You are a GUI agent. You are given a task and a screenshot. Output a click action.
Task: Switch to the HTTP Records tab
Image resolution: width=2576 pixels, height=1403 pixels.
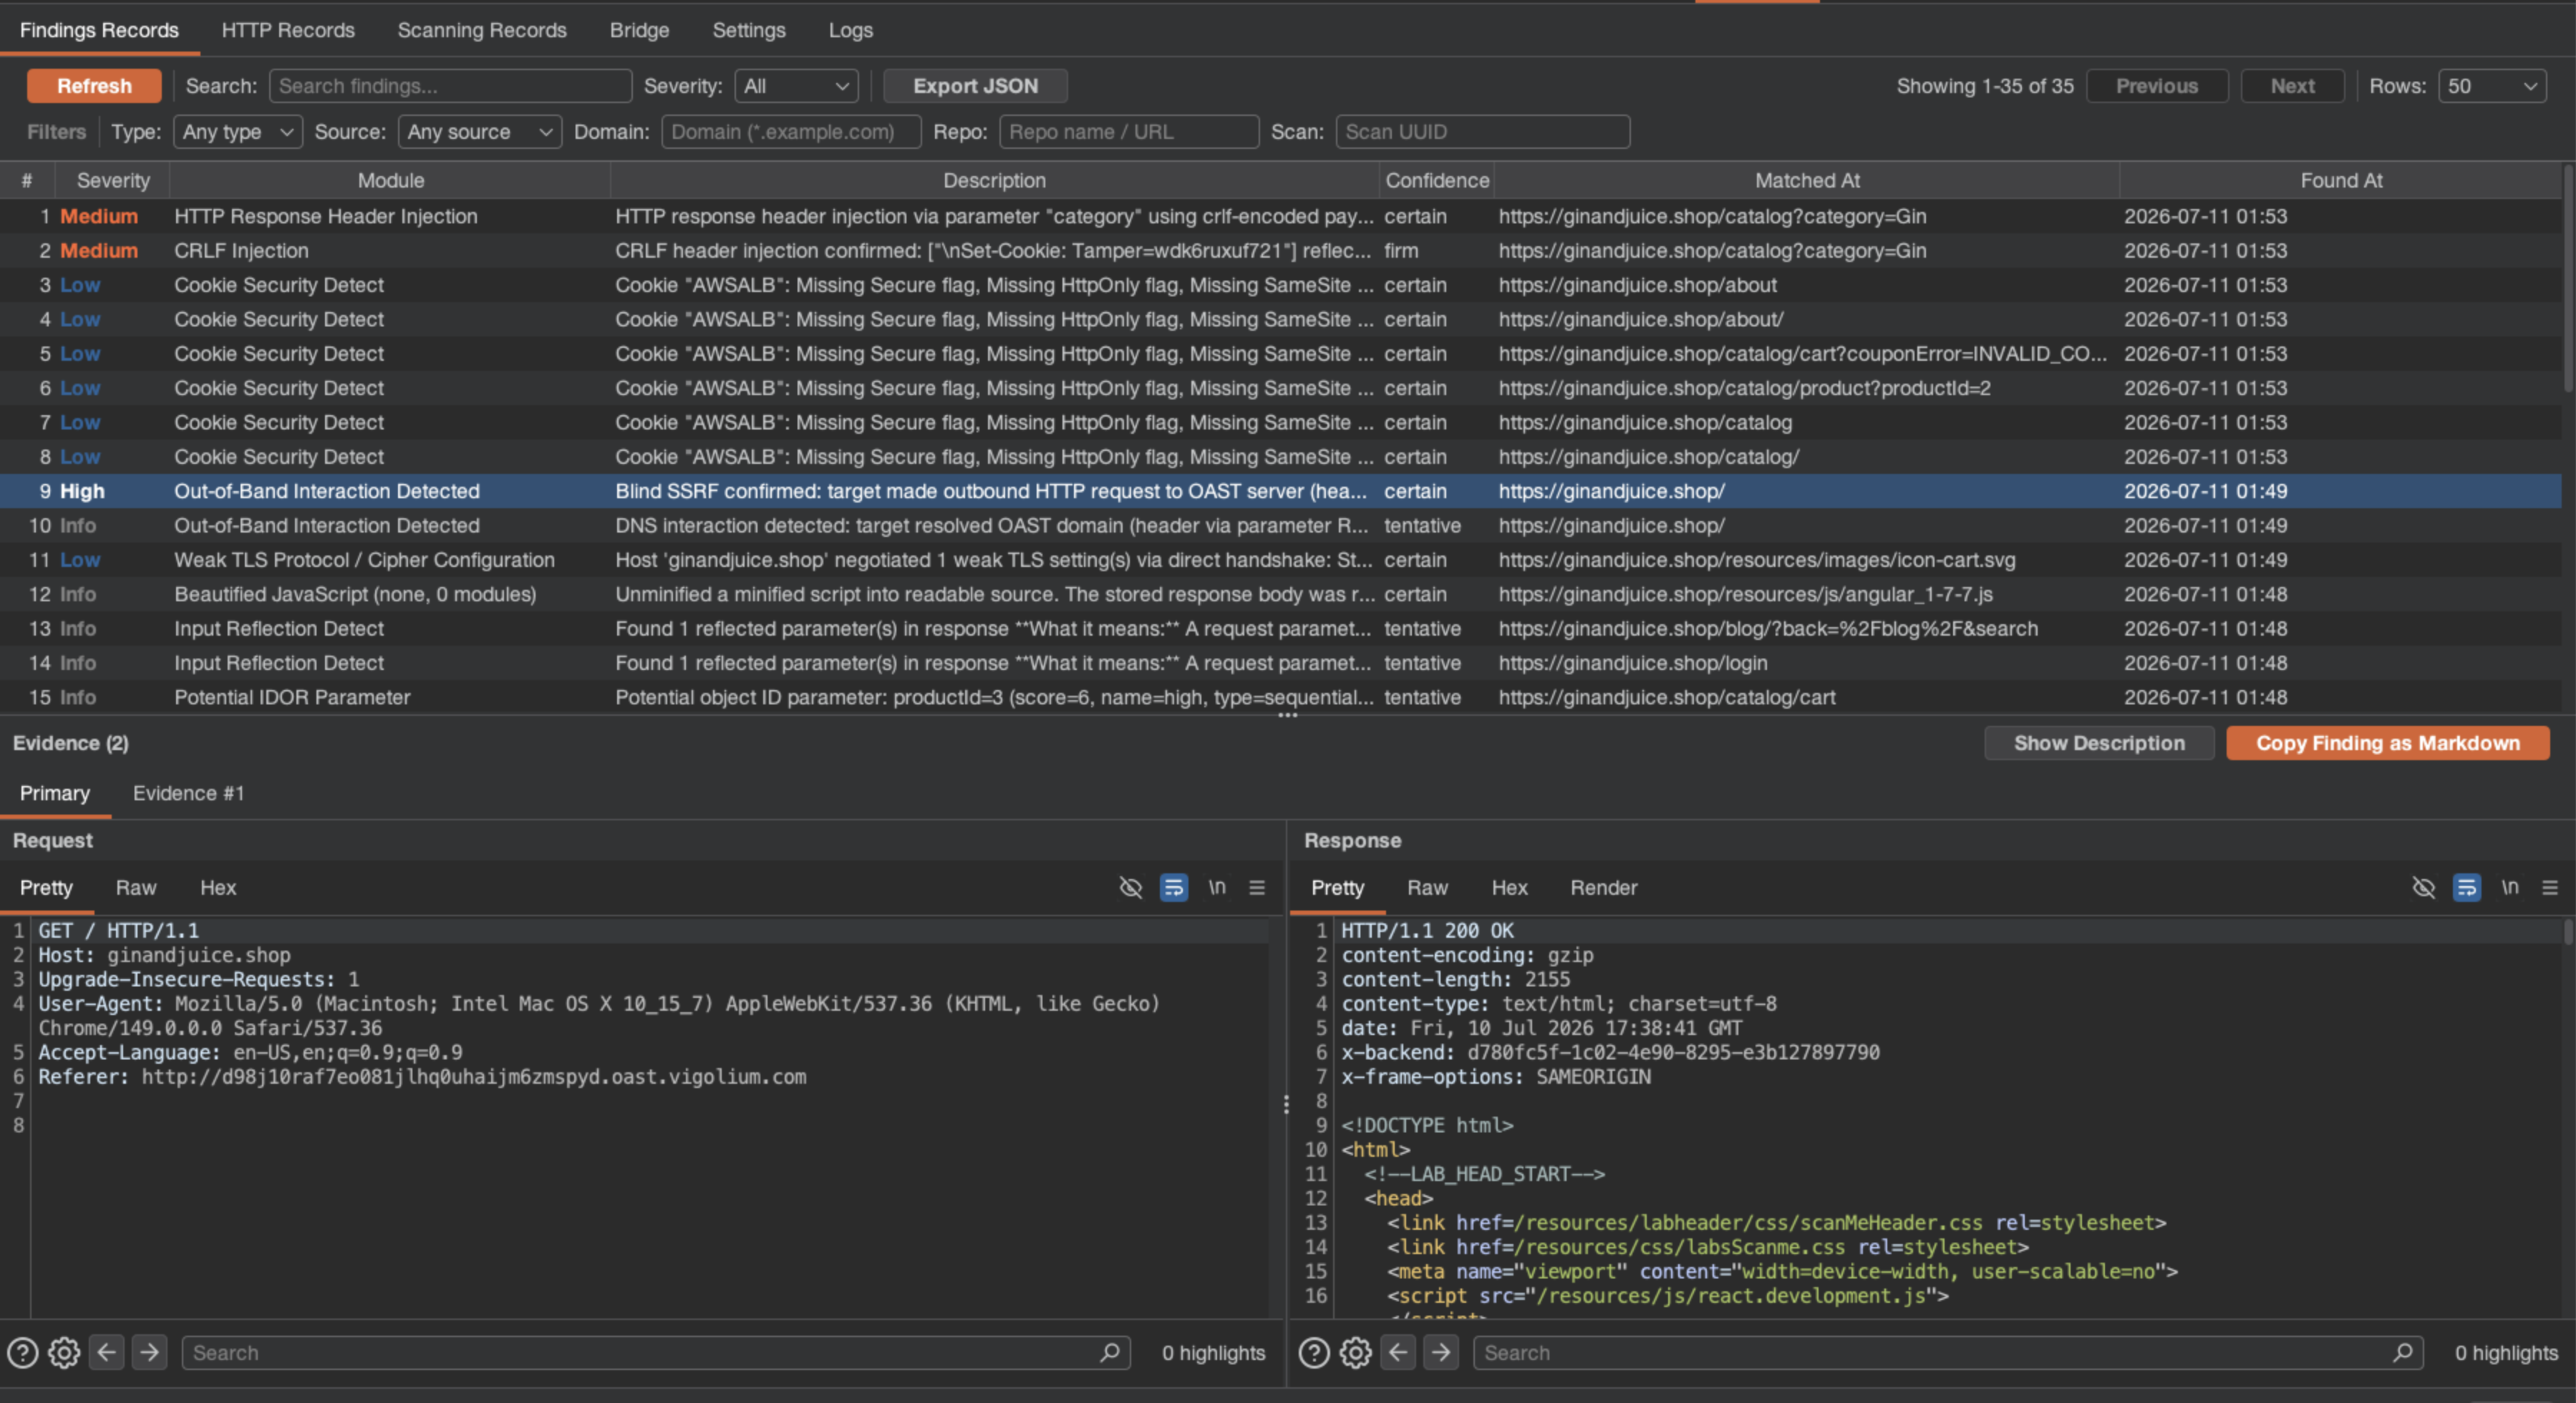[288, 30]
